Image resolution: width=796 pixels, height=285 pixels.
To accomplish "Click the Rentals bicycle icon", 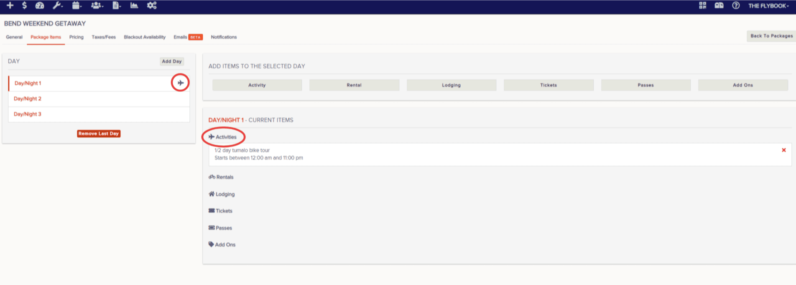I will [x=212, y=177].
